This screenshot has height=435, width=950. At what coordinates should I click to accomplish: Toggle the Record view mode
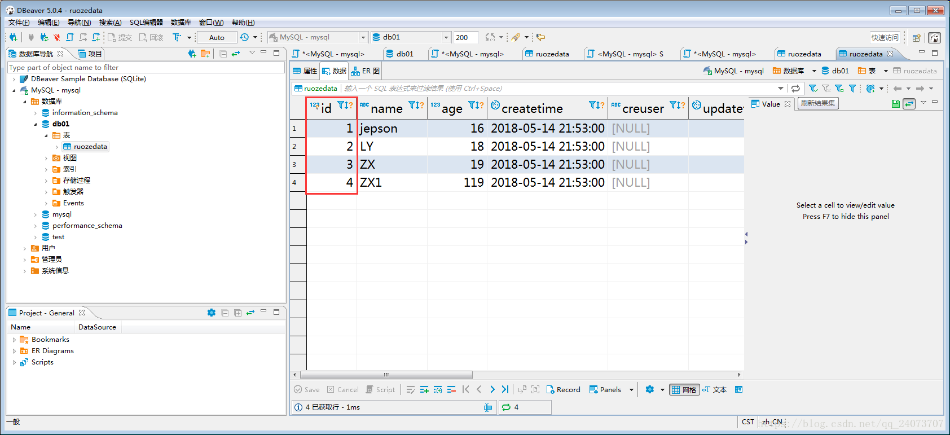[563, 390]
